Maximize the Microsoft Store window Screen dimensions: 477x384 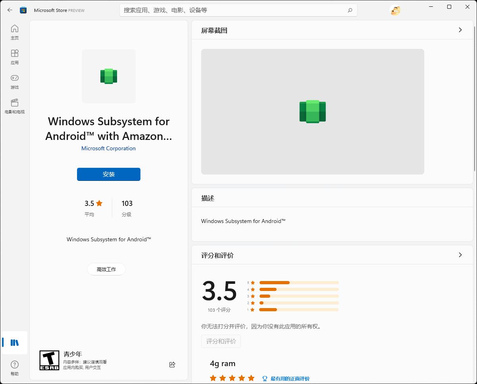pyautogui.click(x=449, y=7)
